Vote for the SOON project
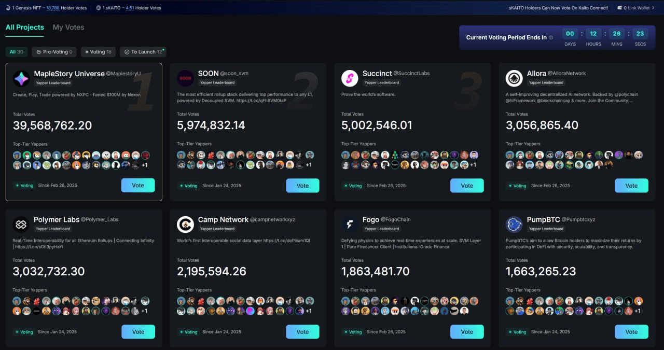 (302, 186)
